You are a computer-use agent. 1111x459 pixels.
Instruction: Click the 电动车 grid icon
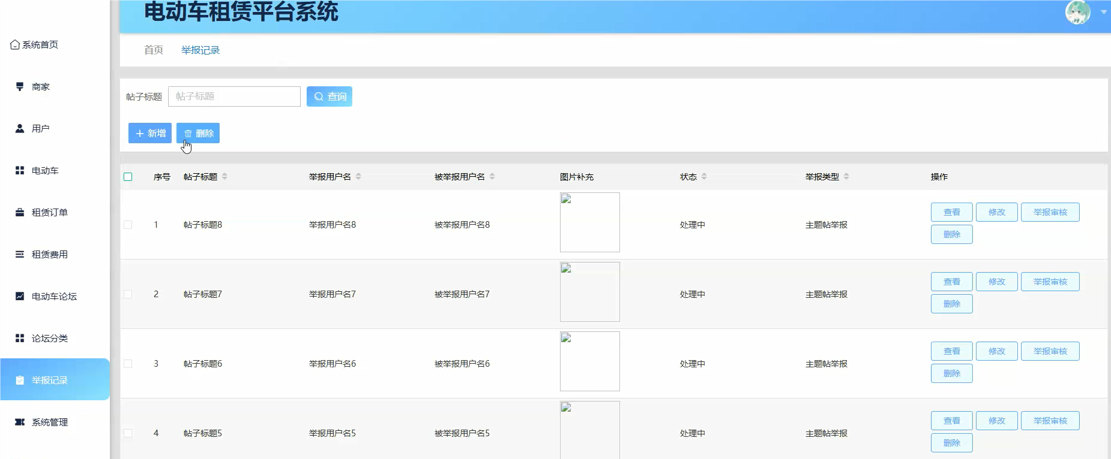click(20, 170)
